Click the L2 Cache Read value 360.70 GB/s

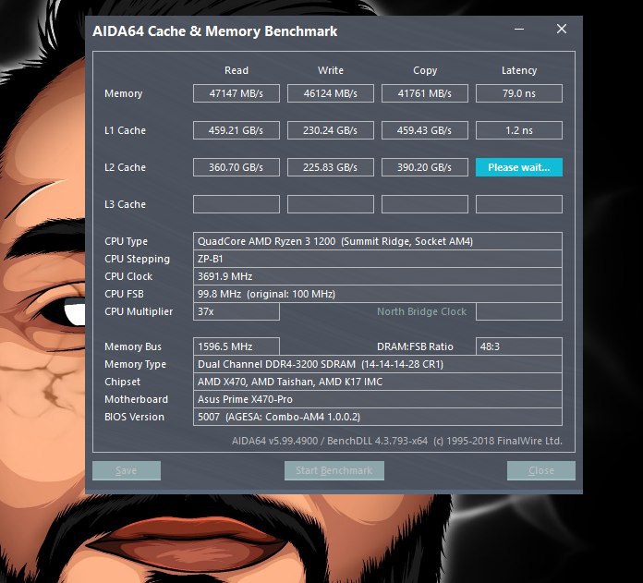point(237,167)
